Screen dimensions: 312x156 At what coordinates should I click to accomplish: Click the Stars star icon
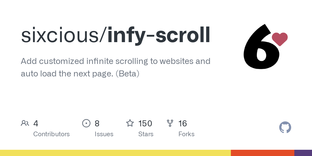(x=130, y=123)
